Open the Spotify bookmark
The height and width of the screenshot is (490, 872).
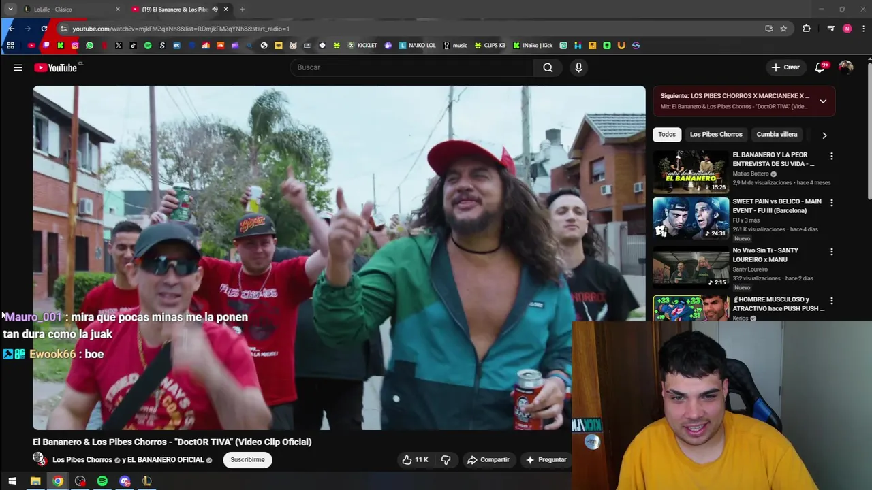[x=148, y=46]
